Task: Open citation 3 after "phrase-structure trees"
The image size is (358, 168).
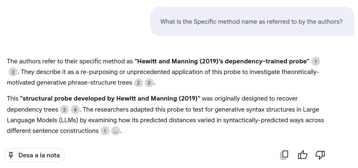Action: (149, 83)
